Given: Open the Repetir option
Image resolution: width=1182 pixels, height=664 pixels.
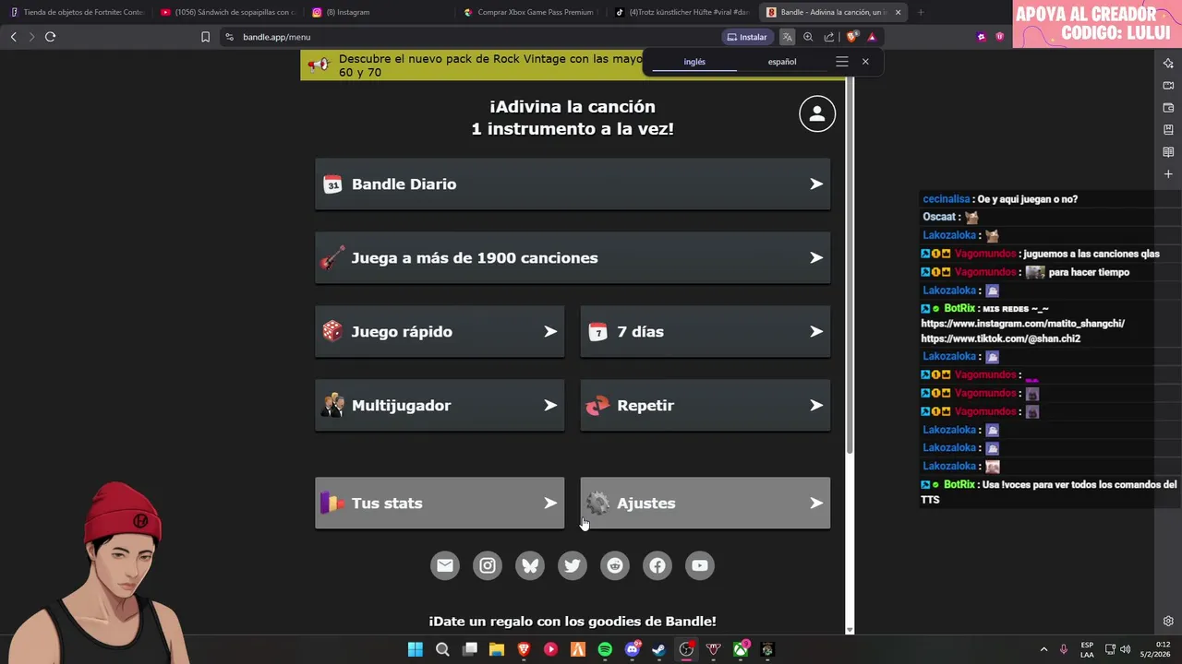Looking at the screenshot, I should [x=705, y=405].
